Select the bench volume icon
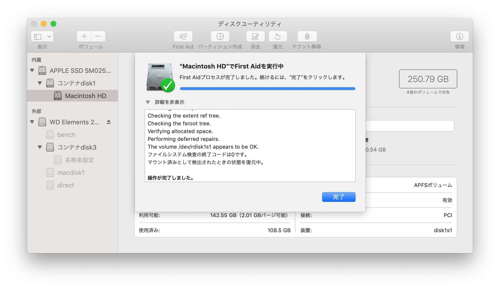Image resolution: width=500 pixels, height=289 pixels. [x=50, y=135]
